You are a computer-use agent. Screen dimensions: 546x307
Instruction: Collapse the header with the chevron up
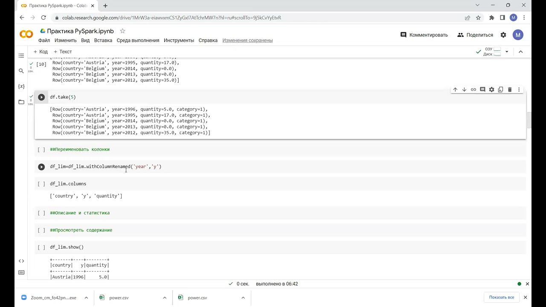520,52
